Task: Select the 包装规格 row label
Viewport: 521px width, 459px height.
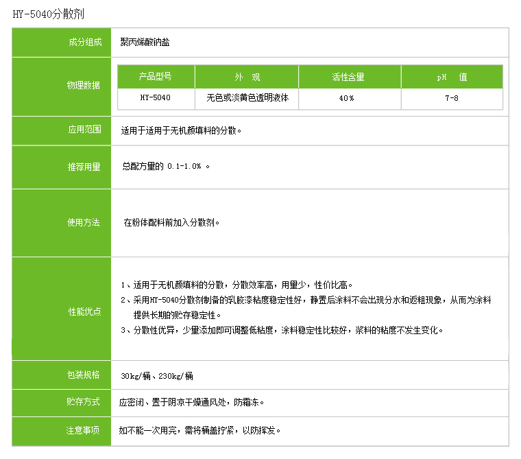Action: point(83,375)
